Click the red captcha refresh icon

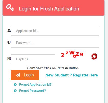(94, 56)
